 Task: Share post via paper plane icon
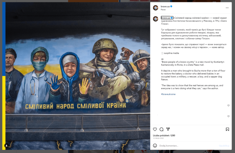(168, 129)
